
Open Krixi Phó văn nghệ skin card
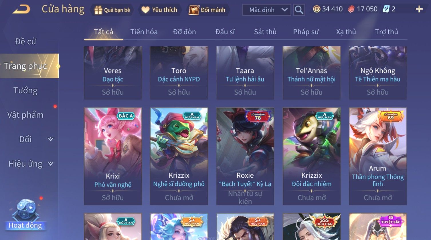(x=113, y=156)
